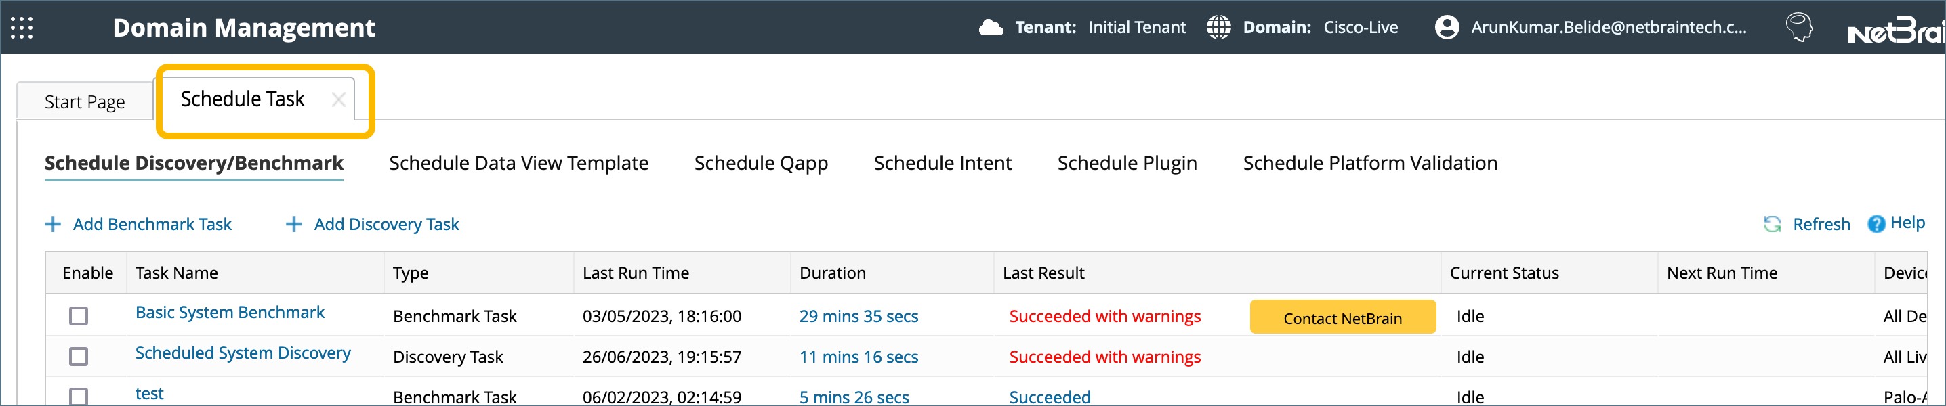Open the Help question mark icon

coord(1876,224)
